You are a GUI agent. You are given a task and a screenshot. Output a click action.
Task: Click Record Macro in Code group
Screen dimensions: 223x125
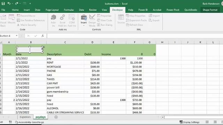coord(26,16)
